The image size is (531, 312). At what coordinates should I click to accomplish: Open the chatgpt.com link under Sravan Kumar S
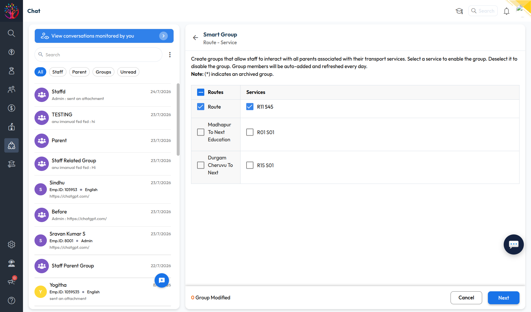tap(69, 247)
